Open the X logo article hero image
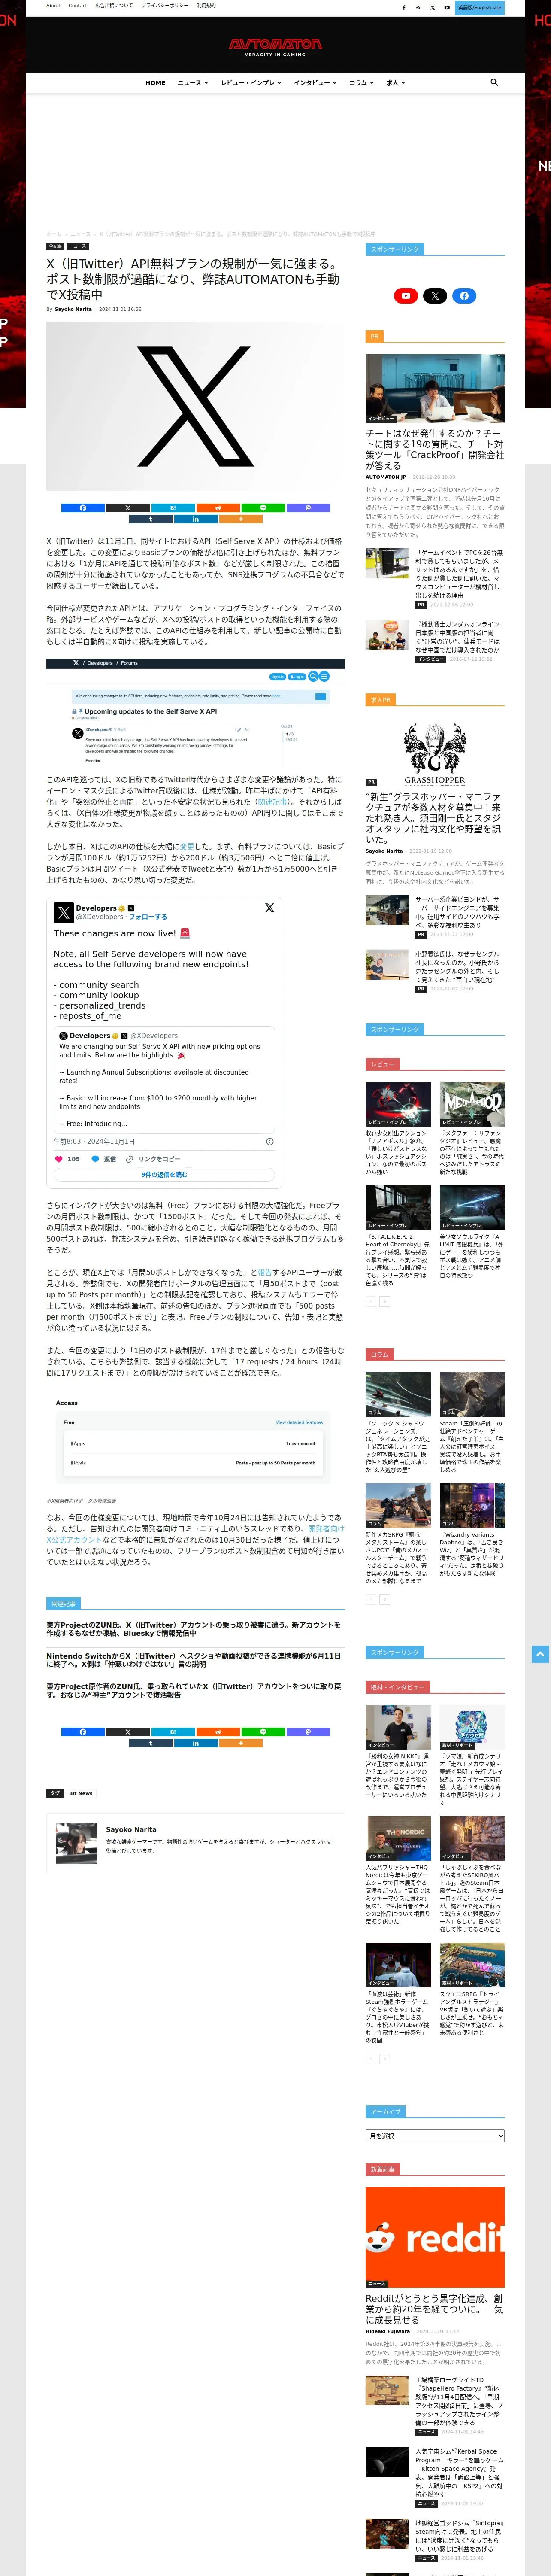The image size is (551, 2576). coord(195,407)
